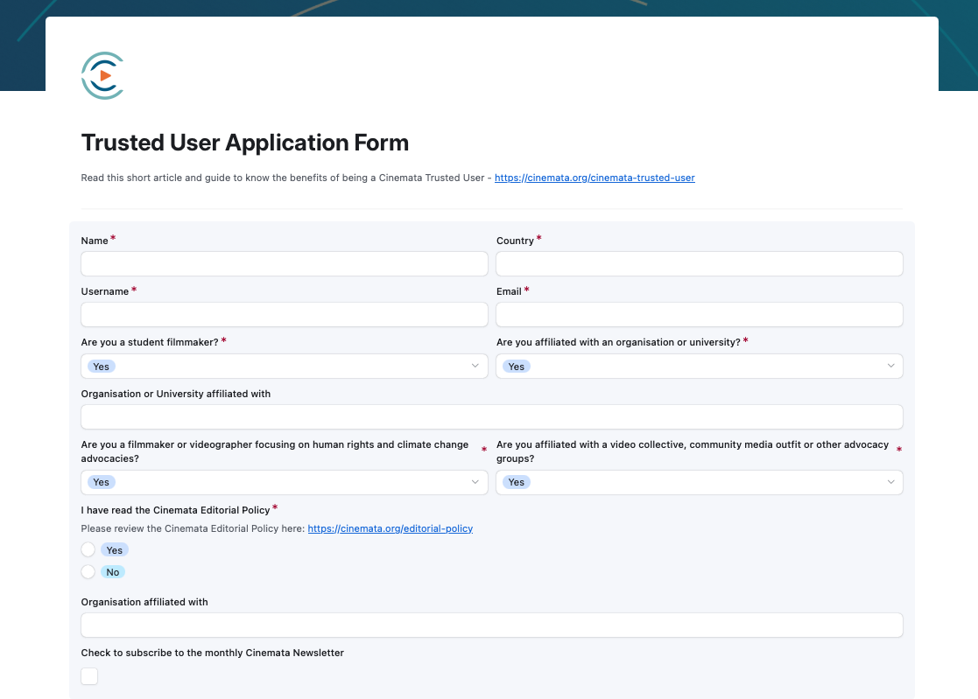The width and height of the screenshot is (978, 699).
Task: Click the 'Organisation affiliated with' text field
Action: tap(492, 625)
